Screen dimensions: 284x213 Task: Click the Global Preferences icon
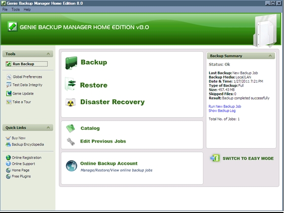pos(9,77)
